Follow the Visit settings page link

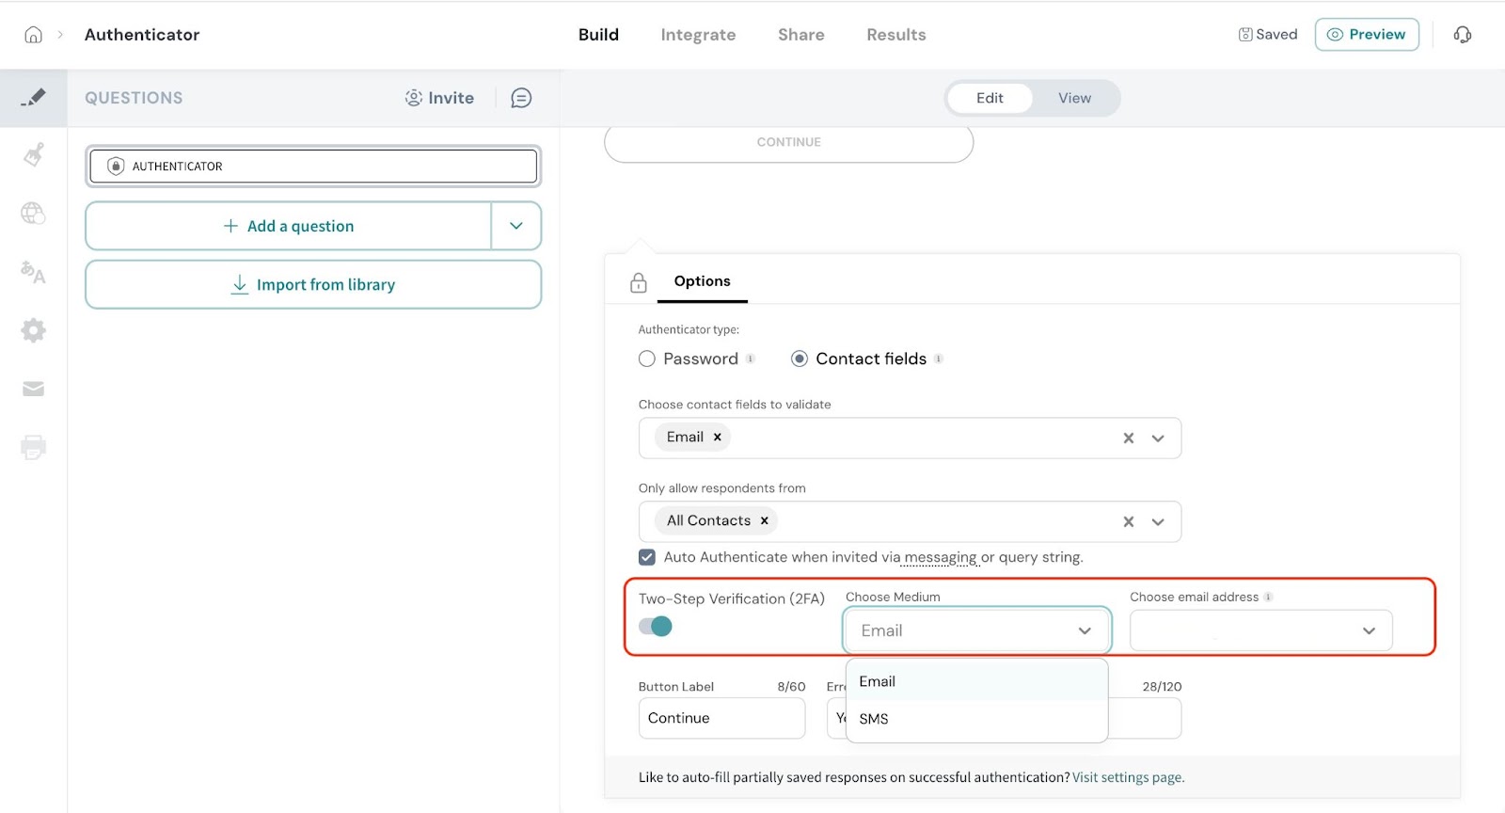pyautogui.click(x=1128, y=777)
